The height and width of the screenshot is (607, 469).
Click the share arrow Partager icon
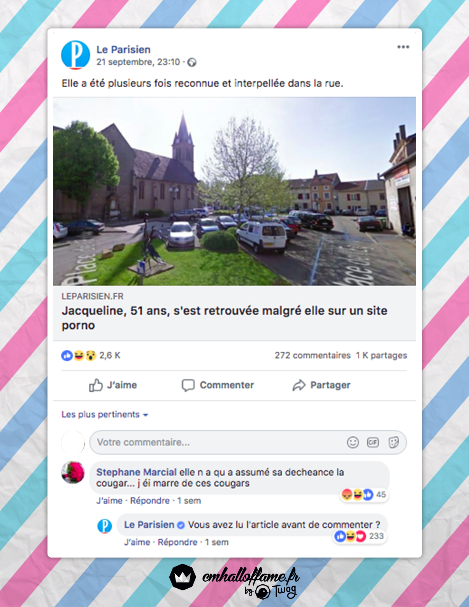pos(299,385)
